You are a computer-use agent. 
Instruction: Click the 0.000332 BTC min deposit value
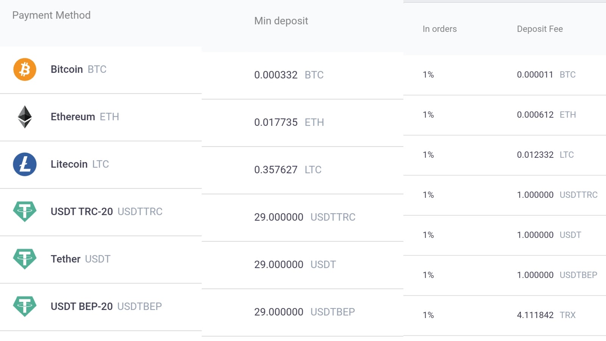[289, 75]
